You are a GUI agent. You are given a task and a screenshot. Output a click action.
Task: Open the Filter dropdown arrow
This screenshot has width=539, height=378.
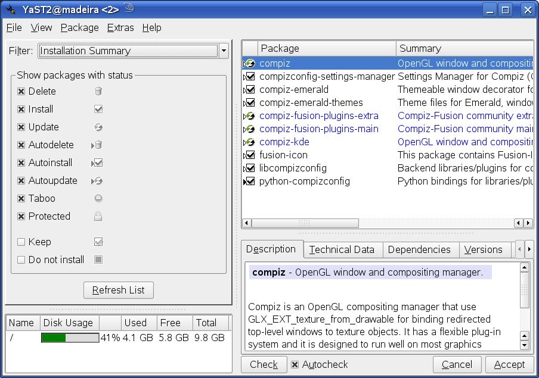[x=224, y=51]
